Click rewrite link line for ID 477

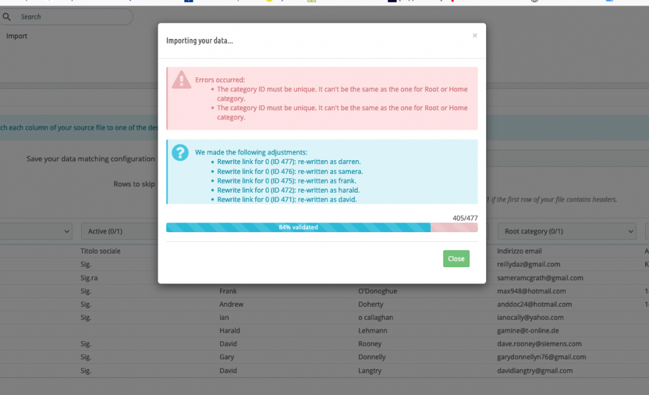289,162
